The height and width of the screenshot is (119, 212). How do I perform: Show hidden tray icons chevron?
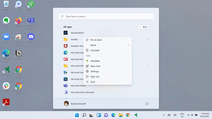tap(164, 115)
